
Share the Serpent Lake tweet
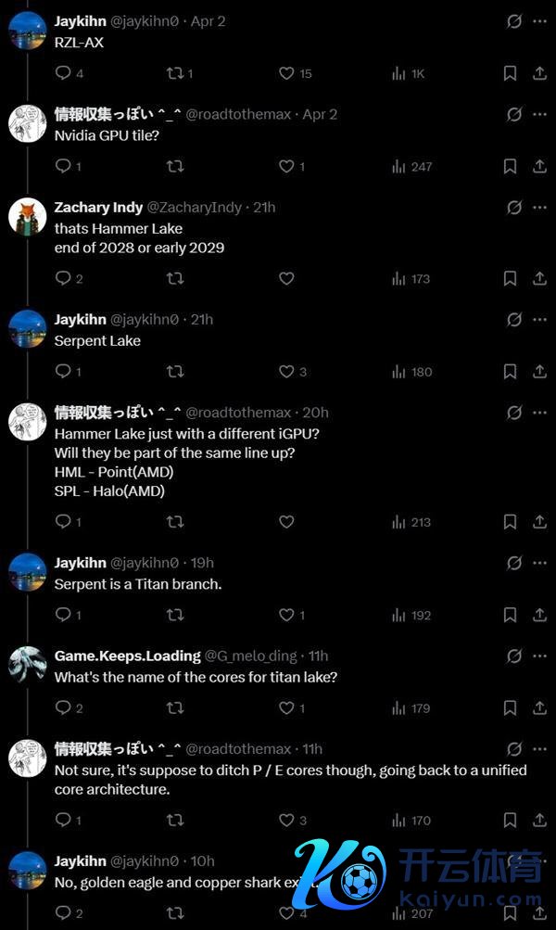[x=539, y=372]
